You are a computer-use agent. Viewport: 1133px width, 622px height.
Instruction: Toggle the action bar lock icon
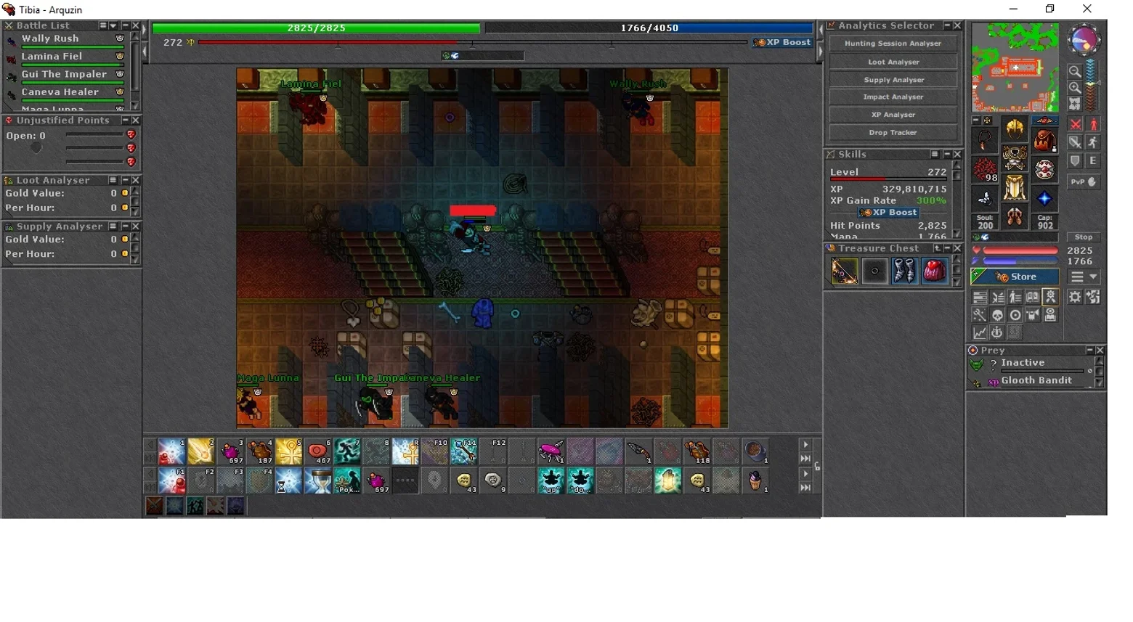coord(817,467)
